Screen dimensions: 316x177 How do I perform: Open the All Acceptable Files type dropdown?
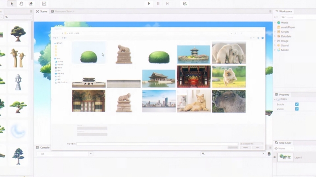pos(251,144)
